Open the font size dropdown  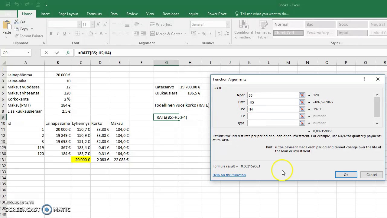pyautogui.click(x=93, y=25)
